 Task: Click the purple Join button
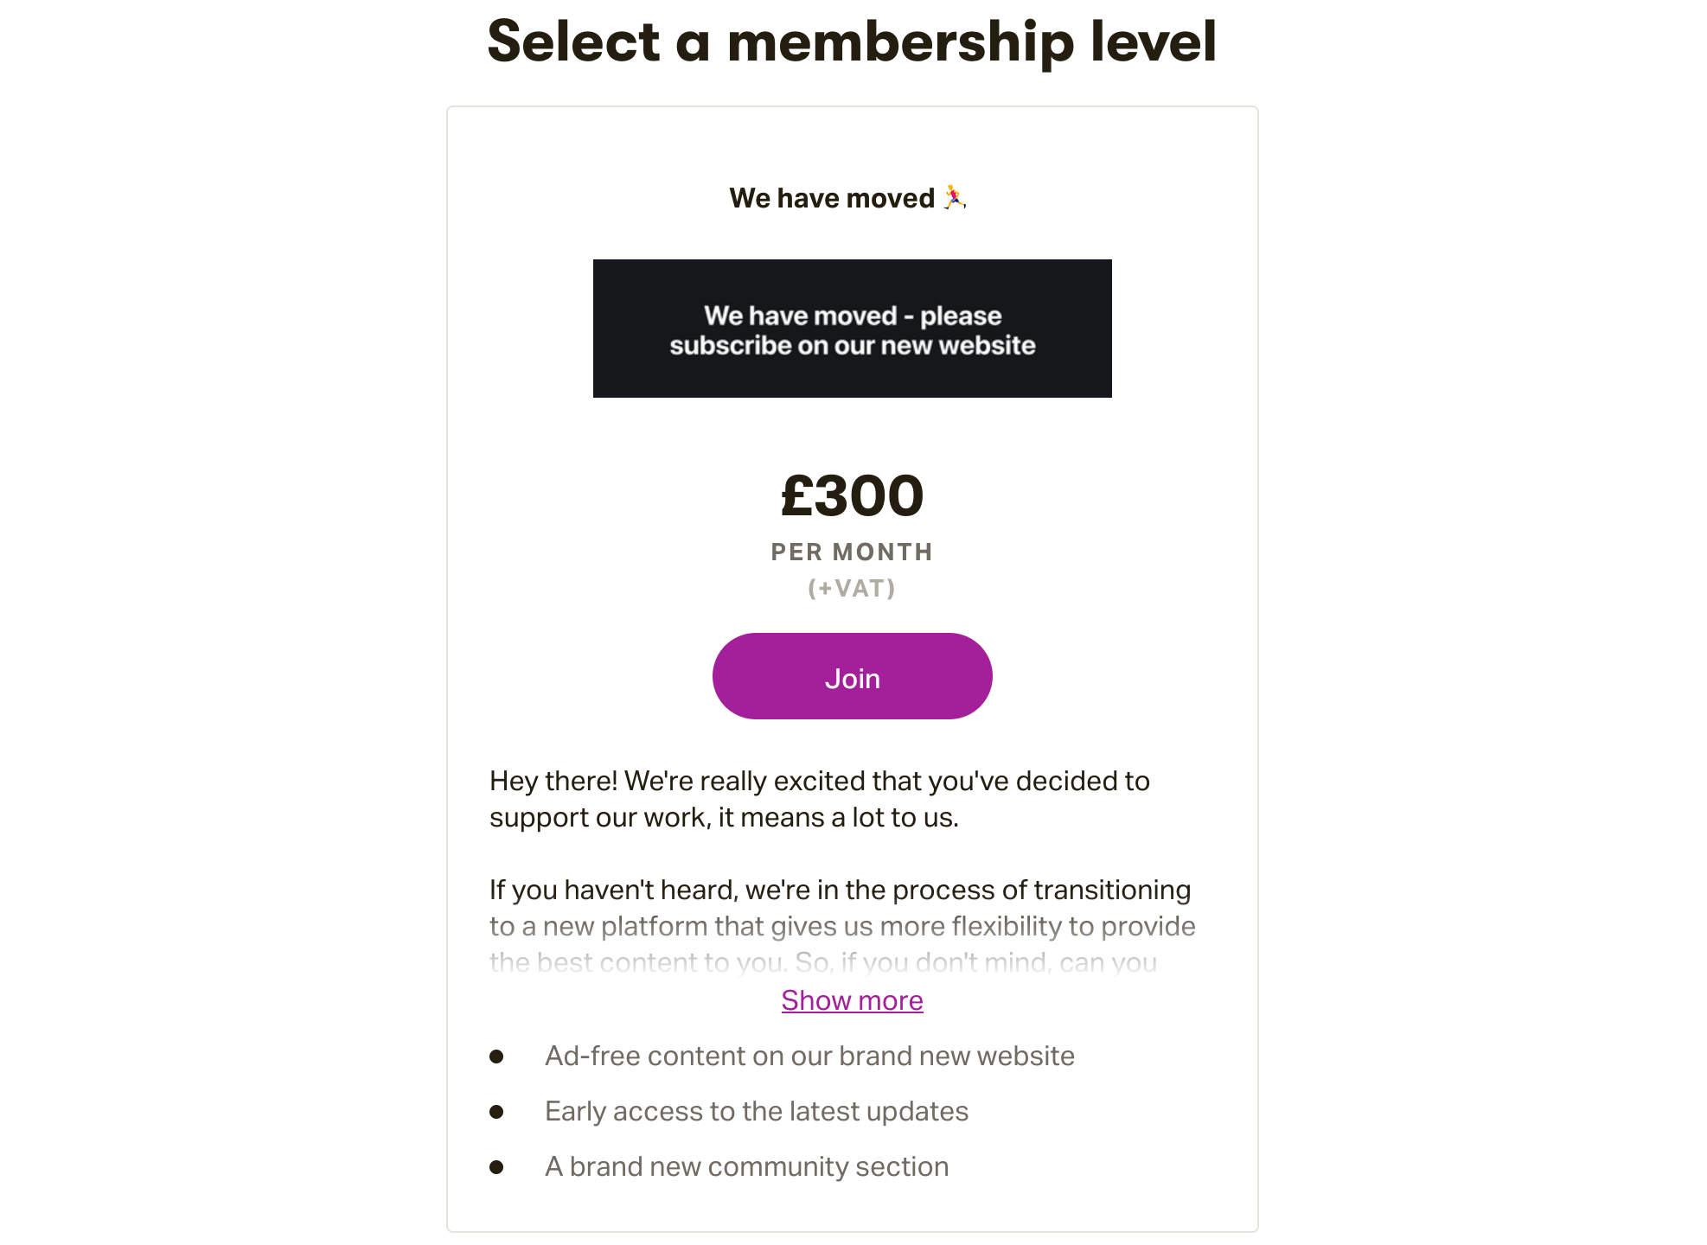852,676
